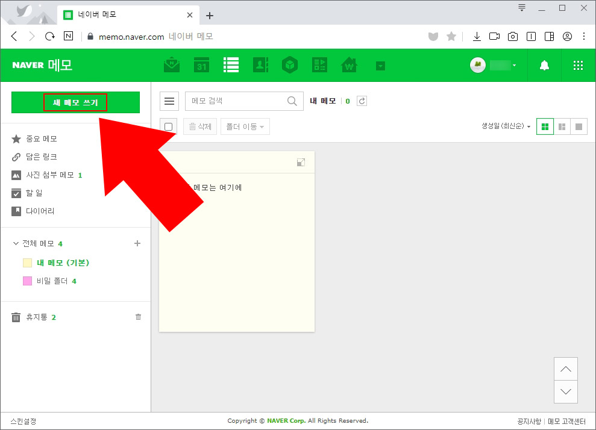This screenshot has width=596, height=430.
Task: Toggle the sidebar with the hamburger button
Action: point(169,101)
